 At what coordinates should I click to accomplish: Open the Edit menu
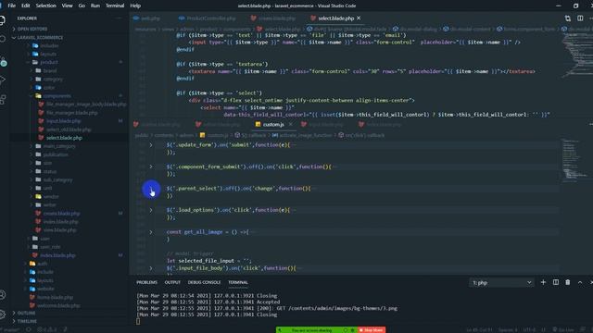[26, 6]
